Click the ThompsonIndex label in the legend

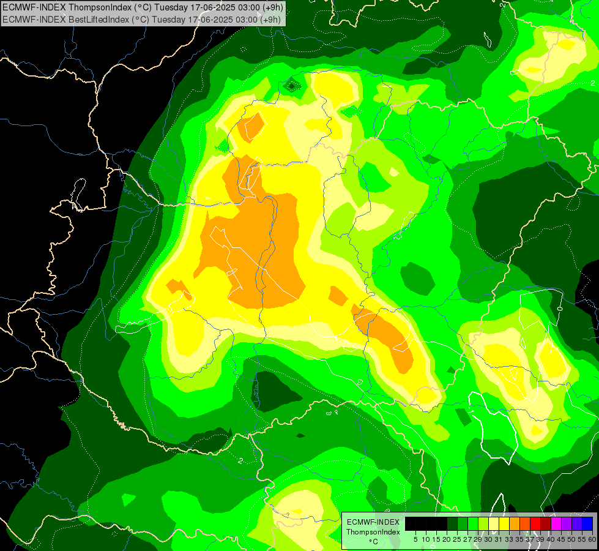(x=373, y=532)
